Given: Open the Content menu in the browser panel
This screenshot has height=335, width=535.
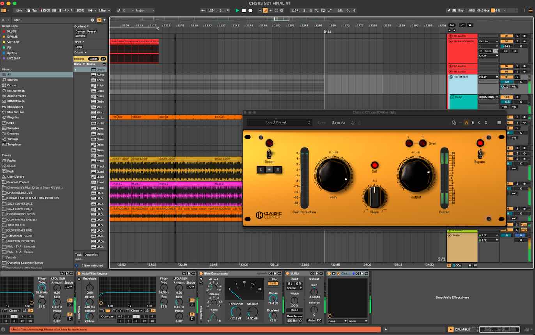Looking at the screenshot, I should point(81,26).
